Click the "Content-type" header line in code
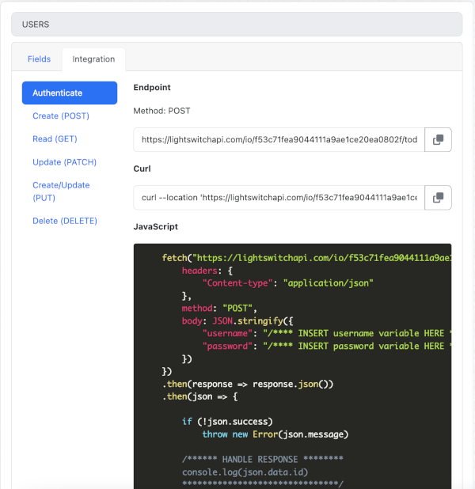This screenshot has height=489, width=475. tap(287, 283)
